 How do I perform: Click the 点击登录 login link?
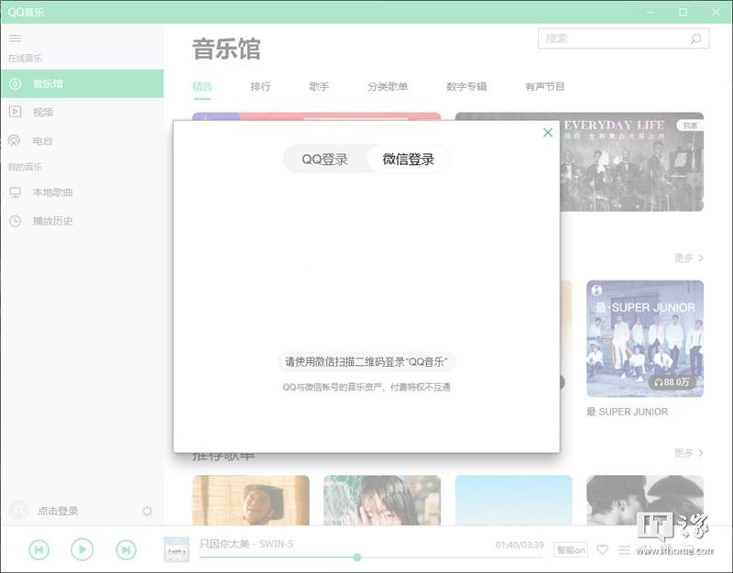[x=58, y=512]
